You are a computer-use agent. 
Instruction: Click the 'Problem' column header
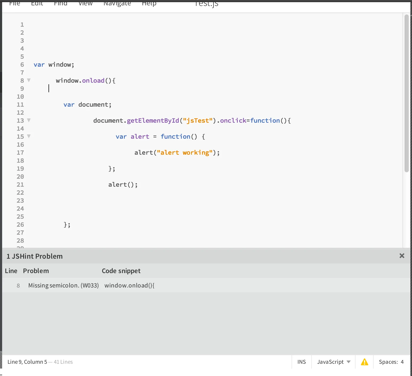(x=36, y=271)
